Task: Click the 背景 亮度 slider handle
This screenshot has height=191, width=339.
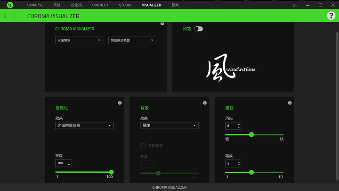Action: pos(158,173)
